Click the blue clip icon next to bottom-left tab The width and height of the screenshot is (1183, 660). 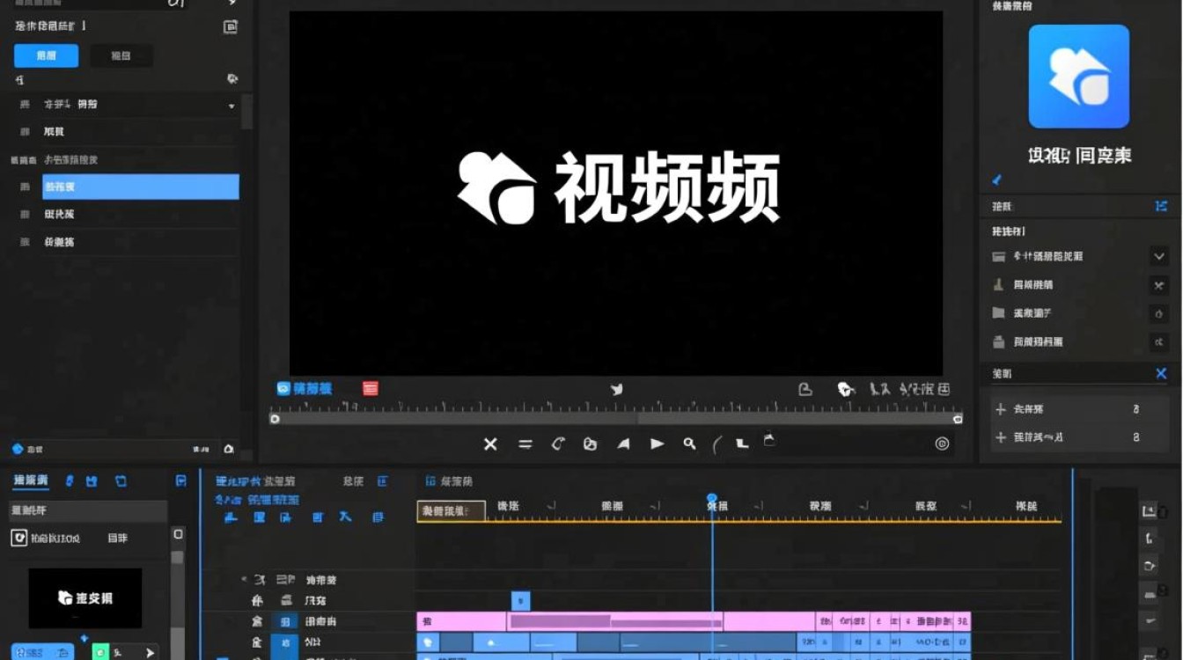point(70,481)
